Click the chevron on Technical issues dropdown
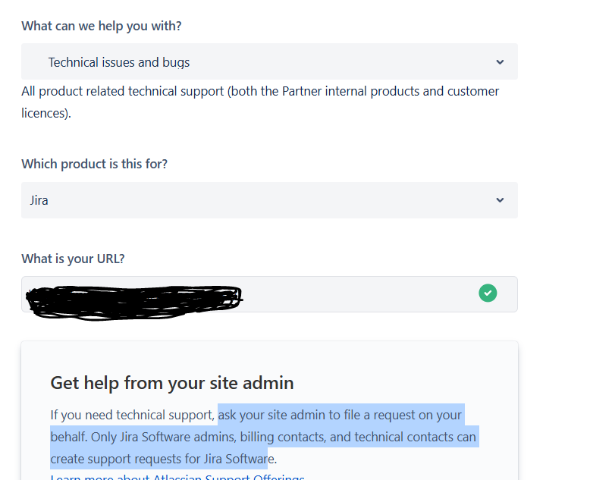Screen dimensions: 590x480 500,62
